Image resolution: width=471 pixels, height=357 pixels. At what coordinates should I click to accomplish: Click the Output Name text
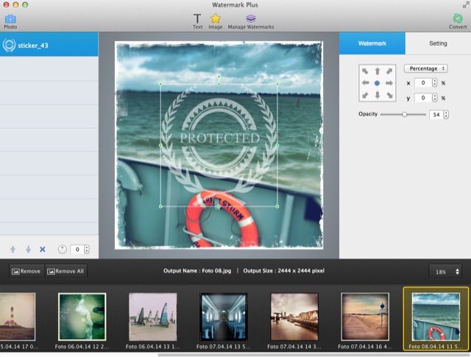coord(197,271)
